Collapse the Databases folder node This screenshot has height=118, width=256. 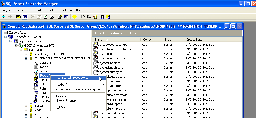coord(21,50)
